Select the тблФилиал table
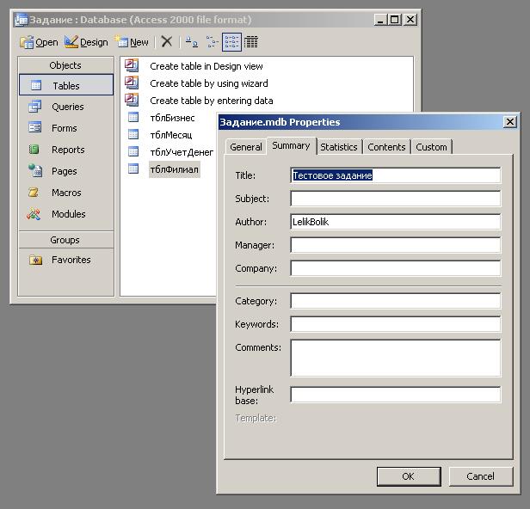This screenshot has width=530, height=509. click(x=175, y=169)
